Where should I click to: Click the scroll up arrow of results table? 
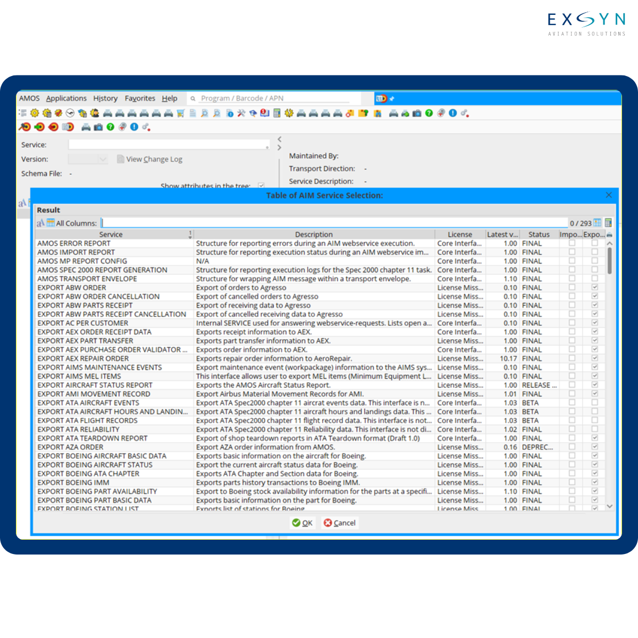click(x=609, y=244)
